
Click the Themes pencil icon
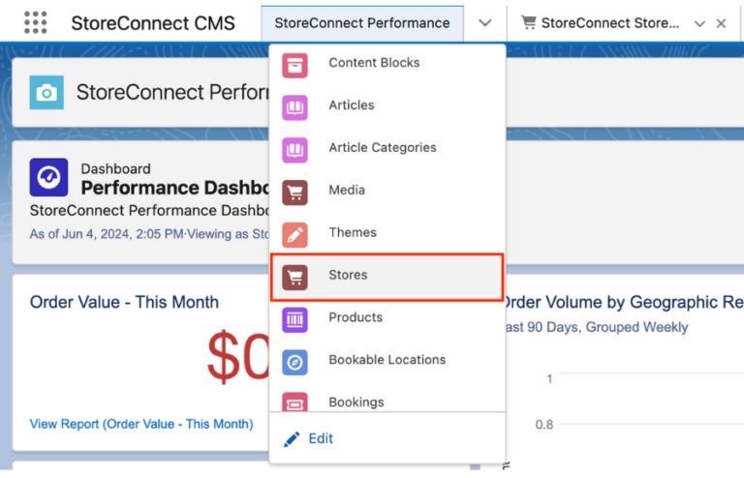(x=294, y=233)
